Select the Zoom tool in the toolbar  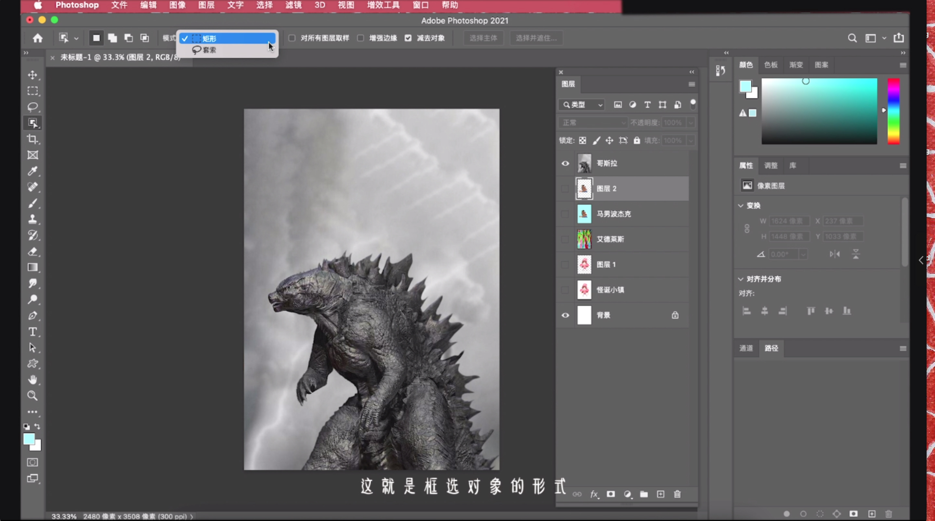point(33,395)
